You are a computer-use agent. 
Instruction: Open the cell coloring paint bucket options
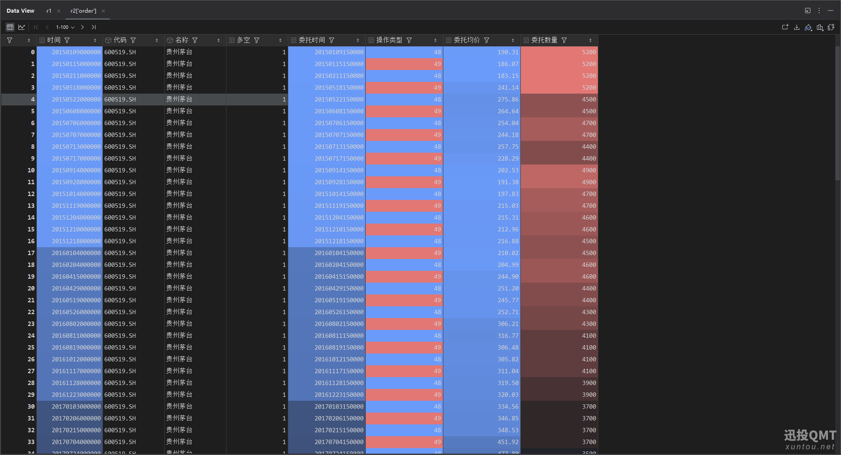click(808, 27)
